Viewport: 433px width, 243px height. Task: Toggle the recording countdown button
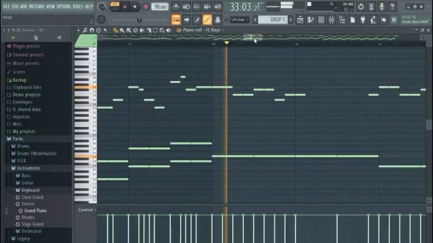coord(197,7)
